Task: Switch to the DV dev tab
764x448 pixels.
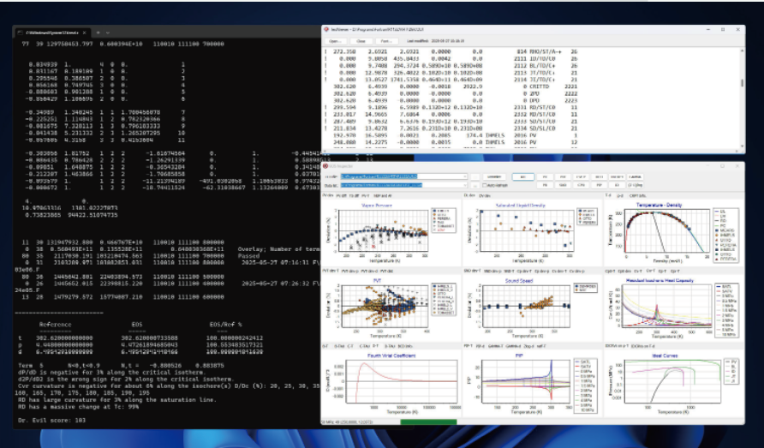Action: click(x=485, y=196)
